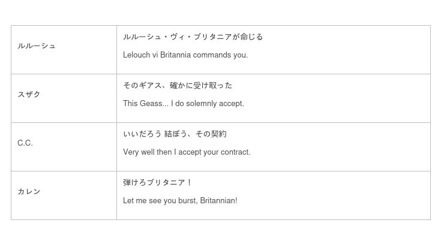Screen dimensions: 444x244
Task: Click the Japanese quote いいだろう 結ぼう、その契約
Action: [175, 134]
